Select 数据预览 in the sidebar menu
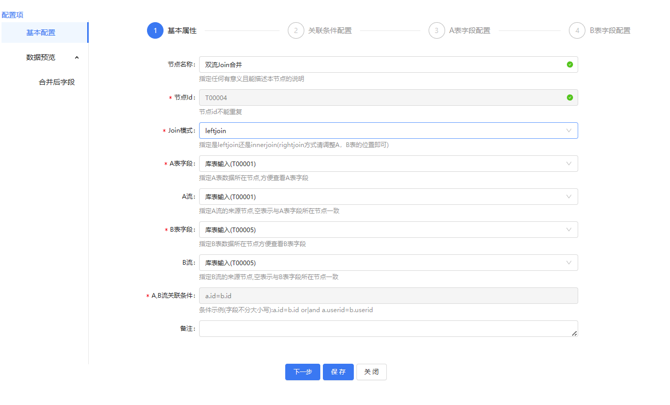Image resolution: width=670 pixels, height=405 pixels. (x=41, y=57)
